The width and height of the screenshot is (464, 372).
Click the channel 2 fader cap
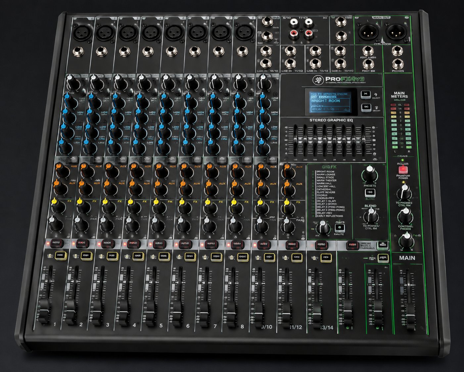[70, 312]
